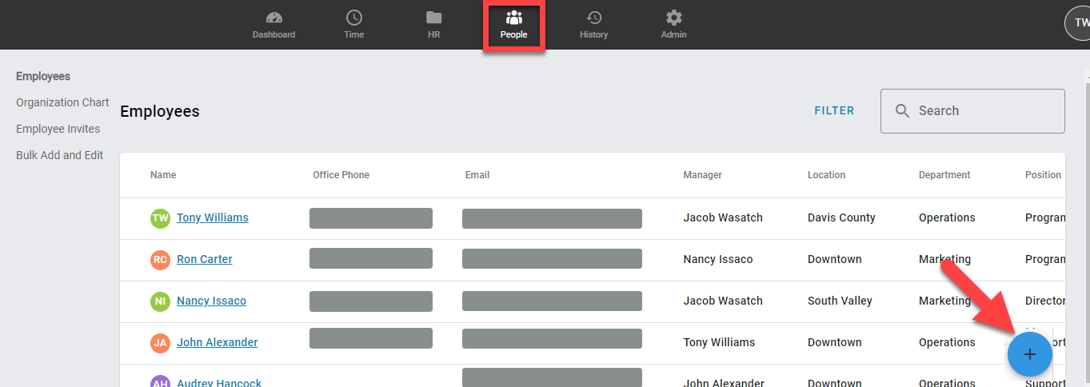
Task: Click the blue plus add button
Action: 1029,354
